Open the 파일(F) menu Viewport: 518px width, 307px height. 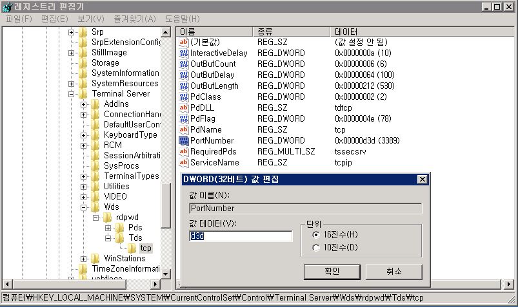point(18,19)
